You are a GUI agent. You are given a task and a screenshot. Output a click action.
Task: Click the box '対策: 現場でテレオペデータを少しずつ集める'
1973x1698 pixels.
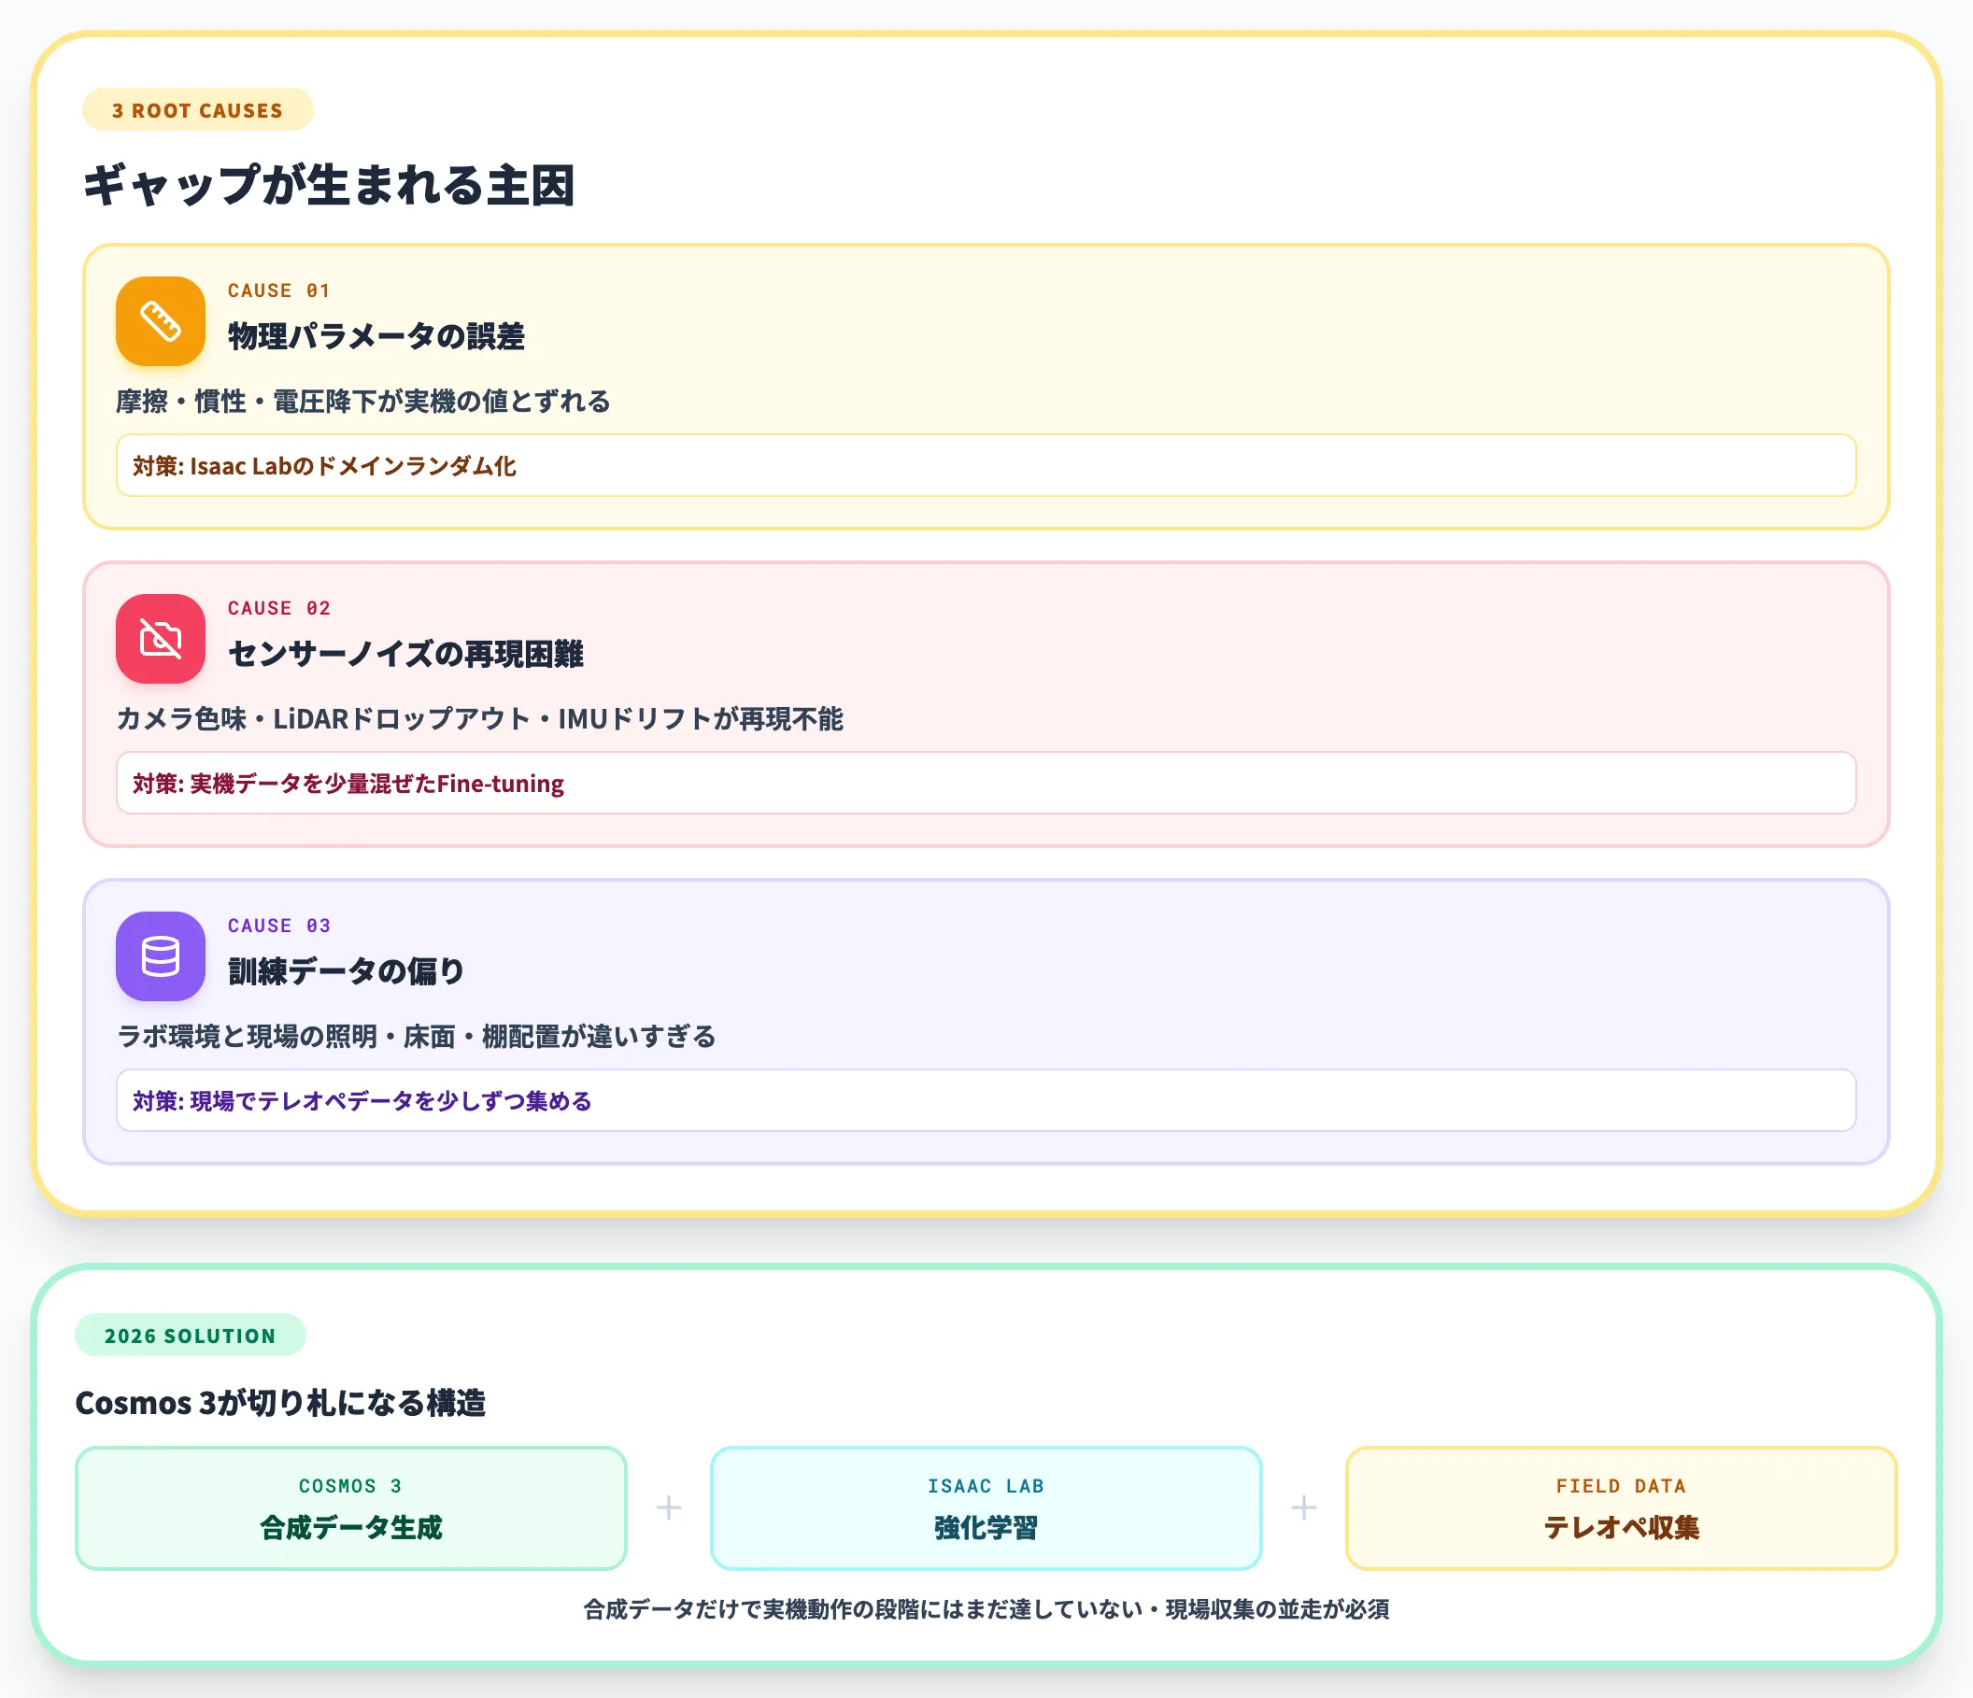coord(986,1100)
